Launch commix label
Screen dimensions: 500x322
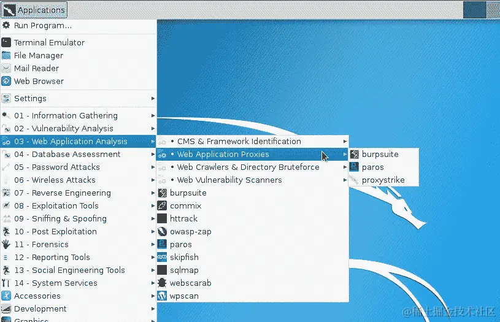point(186,205)
